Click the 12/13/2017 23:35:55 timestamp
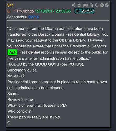The image size is (116, 131). tap(53, 11)
